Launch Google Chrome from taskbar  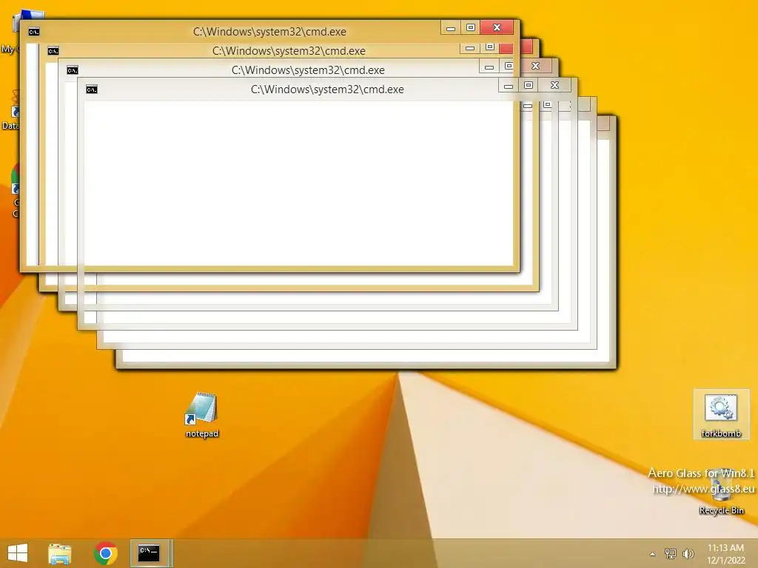coord(106,553)
